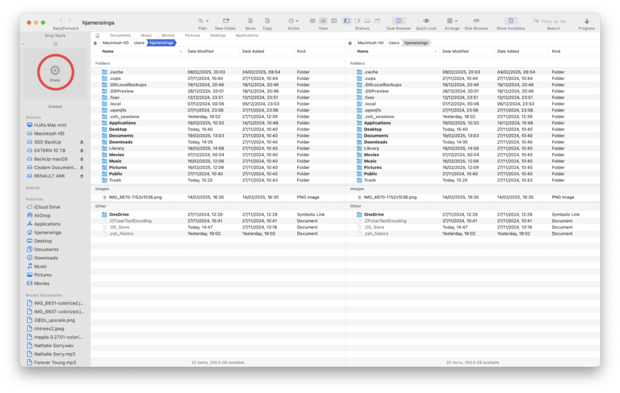
Task: Switch to list view mode
Action: click(323, 21)
